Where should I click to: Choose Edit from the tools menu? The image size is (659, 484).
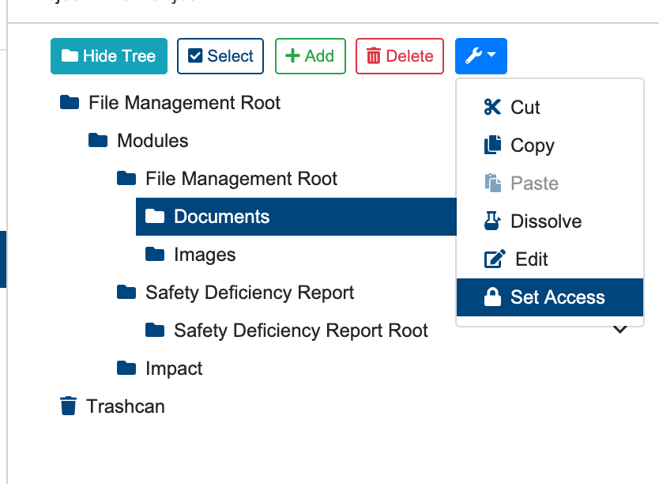[x=550, y=259]
